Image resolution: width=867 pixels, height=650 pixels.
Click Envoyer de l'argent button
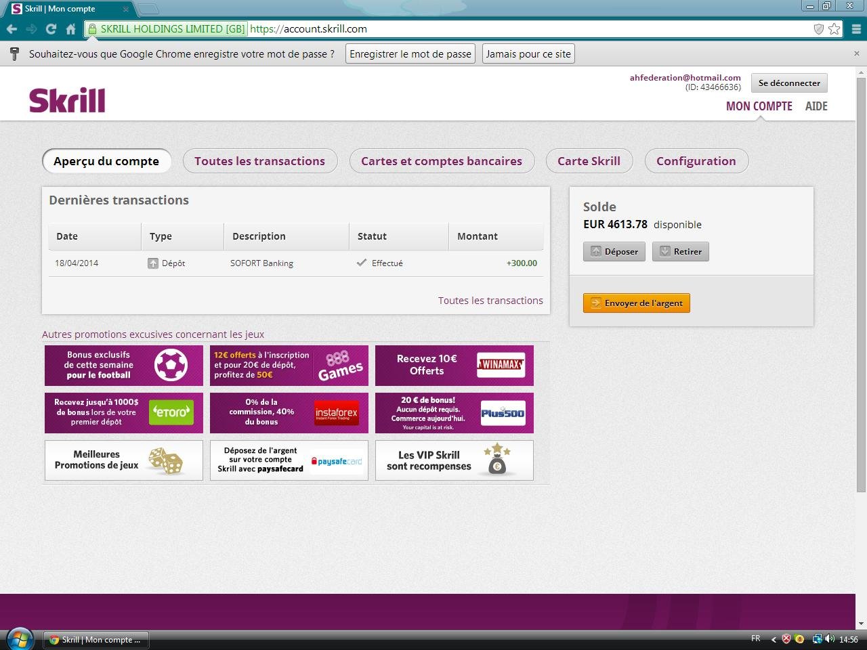pos(636,303)
